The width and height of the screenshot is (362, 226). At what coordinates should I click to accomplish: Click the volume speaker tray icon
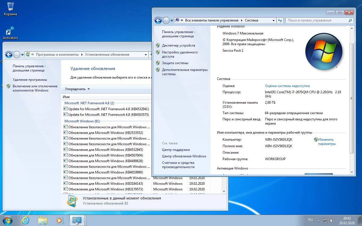(x=332, y=220)
